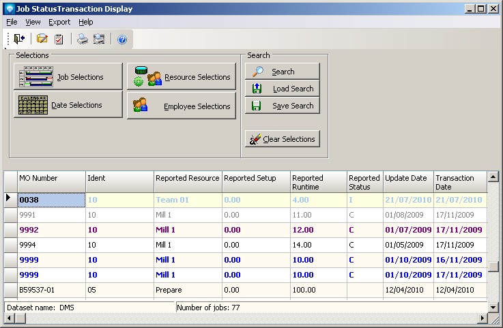
Task: Click the Load Search button
Action: pyautogui.click(x=282, y=89)
